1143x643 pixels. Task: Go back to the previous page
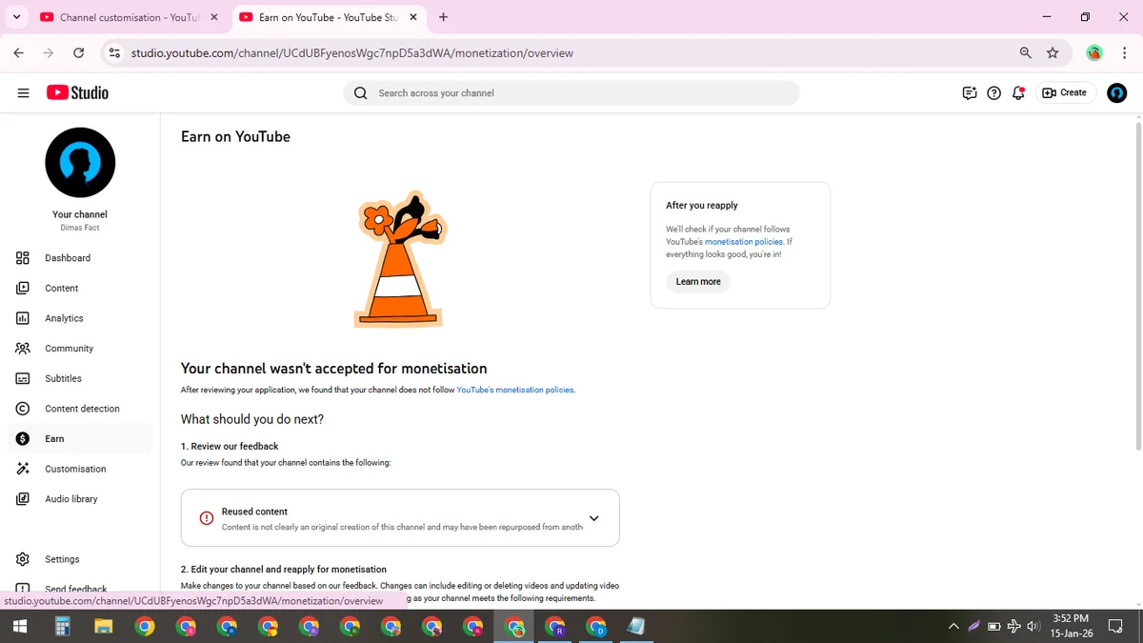click(x=19, y=53)
